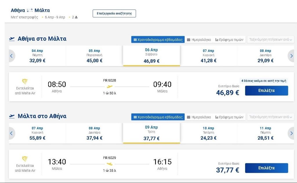Switch outbound view to Γράφημα τιμών

point(229,40)
